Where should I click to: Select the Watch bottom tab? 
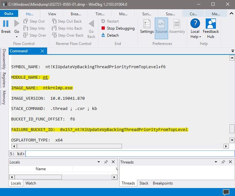(x=31, y=183)
